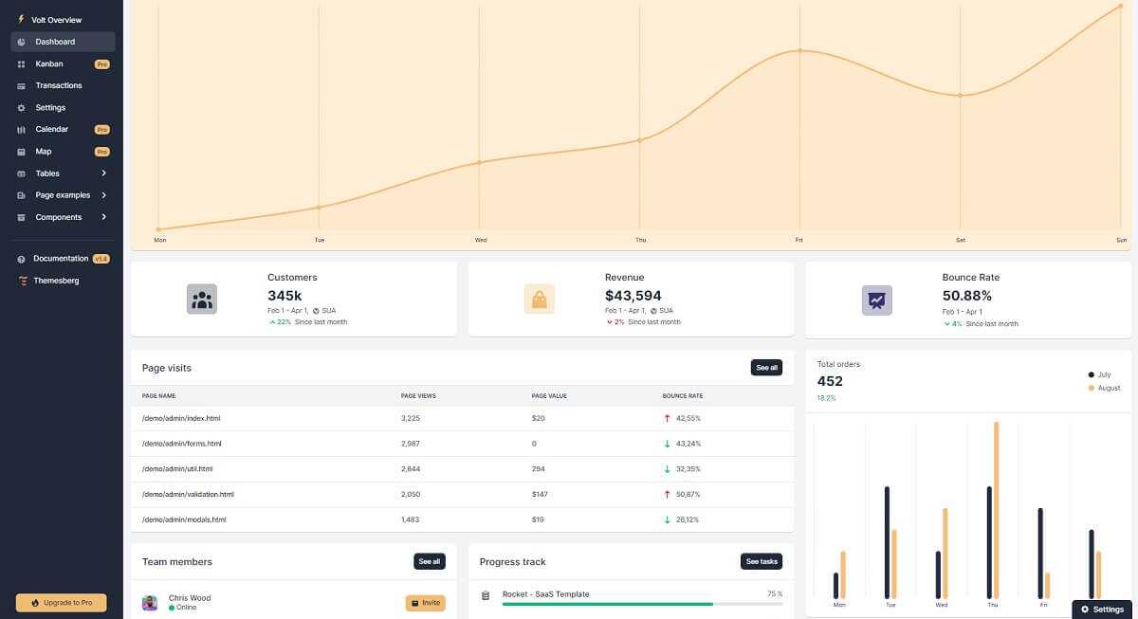Expand the Components submenu chevron
Screen dimensions: 1138x619
click(x=103, y=217)
